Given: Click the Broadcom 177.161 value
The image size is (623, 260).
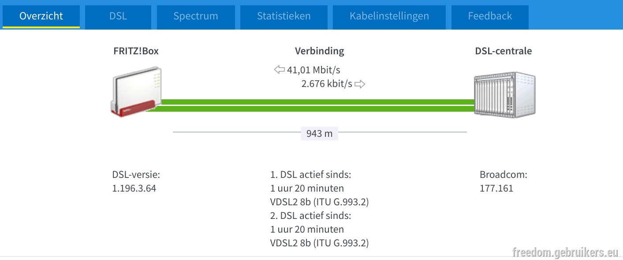Looking at the screenshot, I should click(x=496, y=188).
